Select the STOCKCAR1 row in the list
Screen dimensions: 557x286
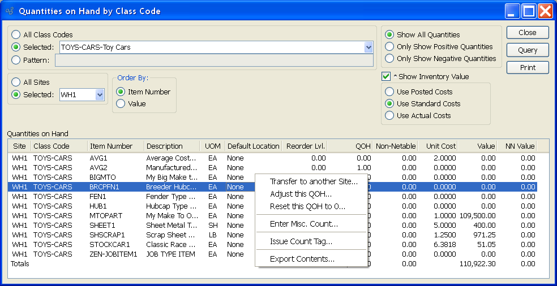pyautogui.click(x=109, y=245)
